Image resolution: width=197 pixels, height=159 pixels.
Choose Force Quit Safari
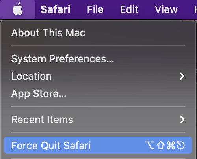click(51, 146)
